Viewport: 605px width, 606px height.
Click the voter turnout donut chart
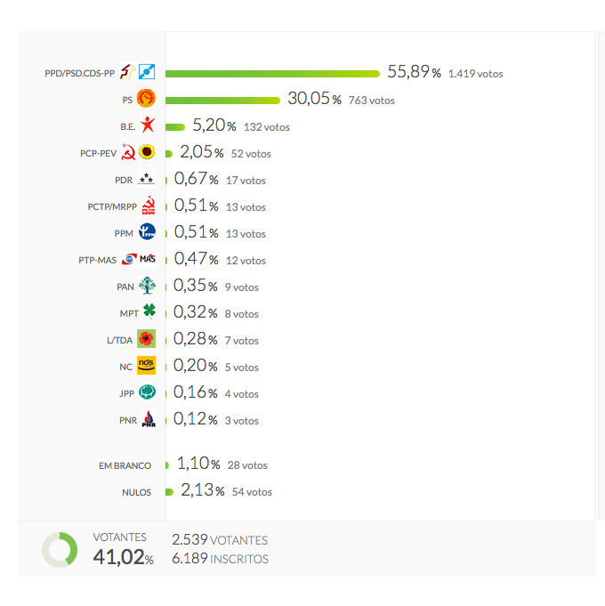tap(60, 550)
